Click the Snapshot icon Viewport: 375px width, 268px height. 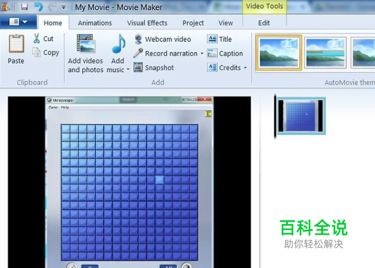[x=138, y=67]
